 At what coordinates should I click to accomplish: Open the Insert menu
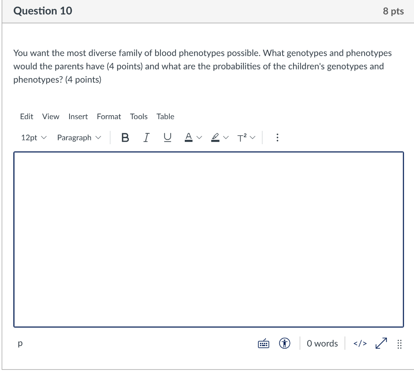tap(78, 116)
